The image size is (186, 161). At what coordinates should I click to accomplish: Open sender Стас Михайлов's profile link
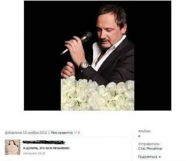point(150,149)
